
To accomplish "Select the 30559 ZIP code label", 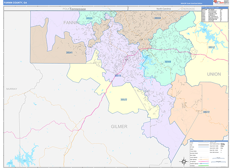I will coord(158,18).
